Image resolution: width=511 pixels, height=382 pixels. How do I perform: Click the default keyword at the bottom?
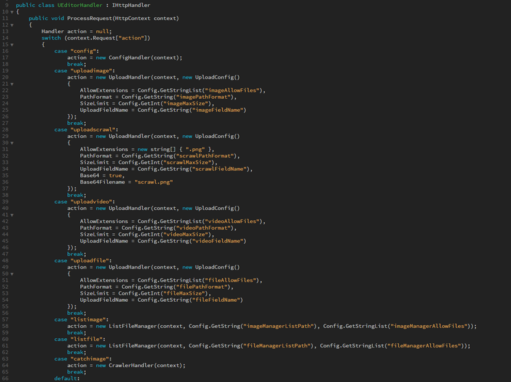point(67,378)
